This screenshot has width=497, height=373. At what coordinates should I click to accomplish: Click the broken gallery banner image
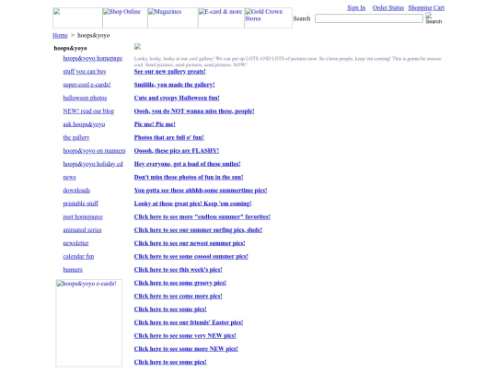click(x=137, y=47)
